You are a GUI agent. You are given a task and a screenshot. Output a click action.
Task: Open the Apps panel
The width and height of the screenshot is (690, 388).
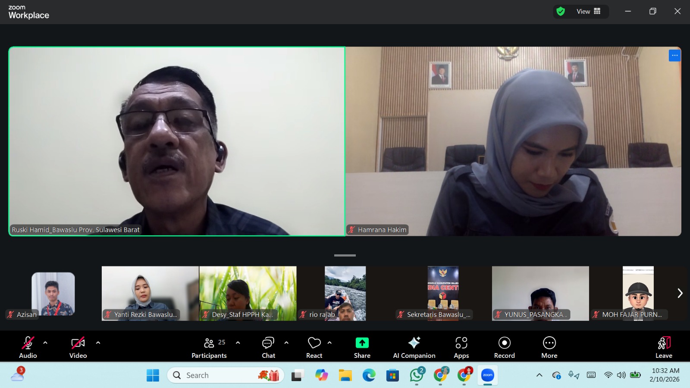point(461,347)
